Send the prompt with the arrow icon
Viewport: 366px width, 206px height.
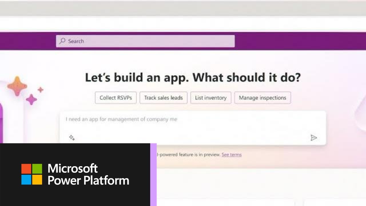314,138
